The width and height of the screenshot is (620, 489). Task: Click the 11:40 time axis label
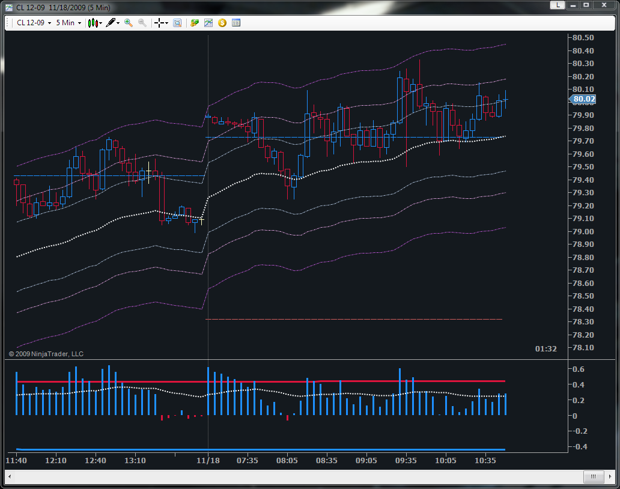16,461
